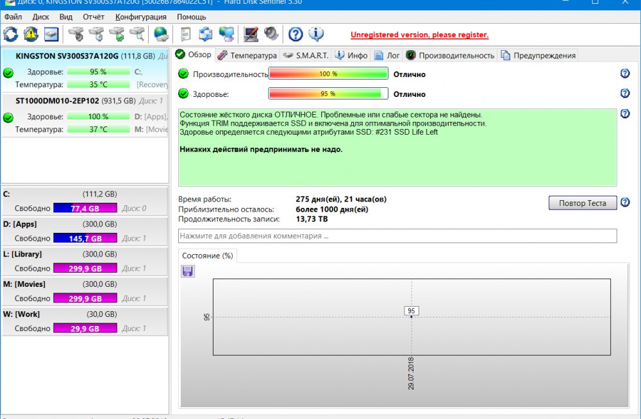Click the help icon next to Здоровье bar
This screenshot has height=419, width=641.
[625, 93]
